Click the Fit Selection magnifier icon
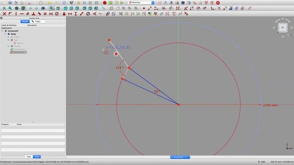 (x=10, y=8)
